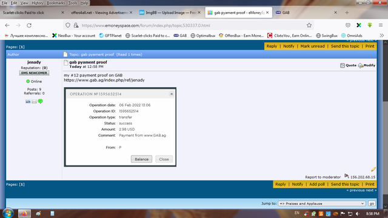Quote the gab pyament proof post

348,65
